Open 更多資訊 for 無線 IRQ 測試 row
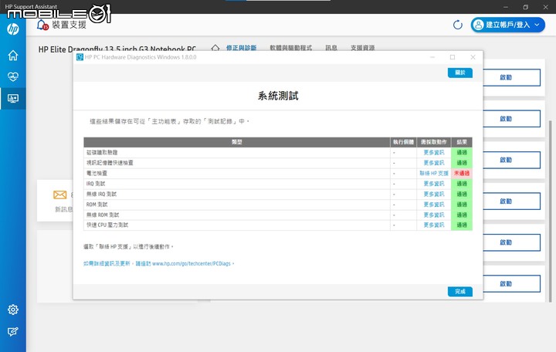The image size is (556, 352). point(434,195)
